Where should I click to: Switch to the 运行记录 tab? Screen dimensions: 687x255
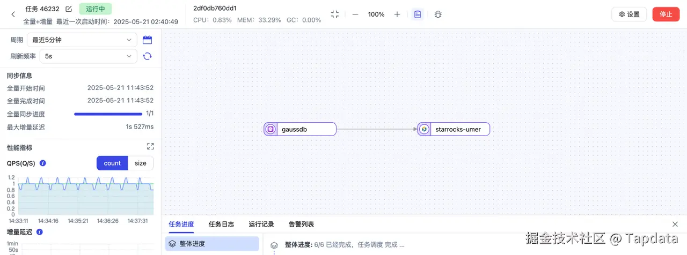point(261,224)
